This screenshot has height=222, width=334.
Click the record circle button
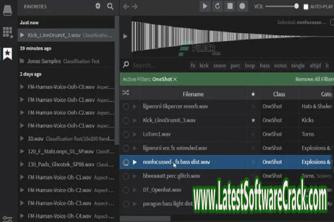242,6
